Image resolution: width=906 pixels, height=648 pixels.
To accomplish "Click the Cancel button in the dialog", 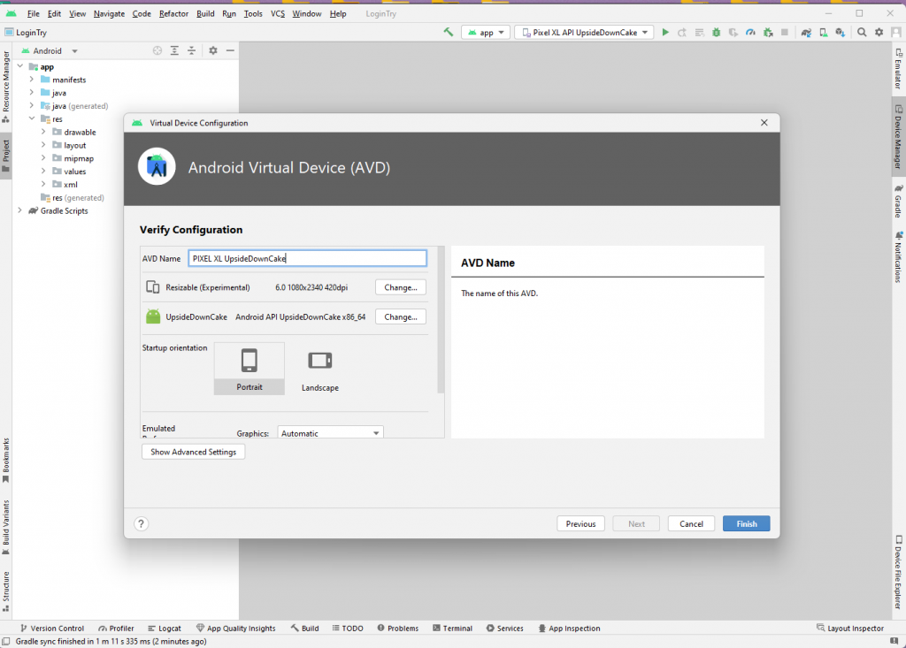I will tap(691, 524).
